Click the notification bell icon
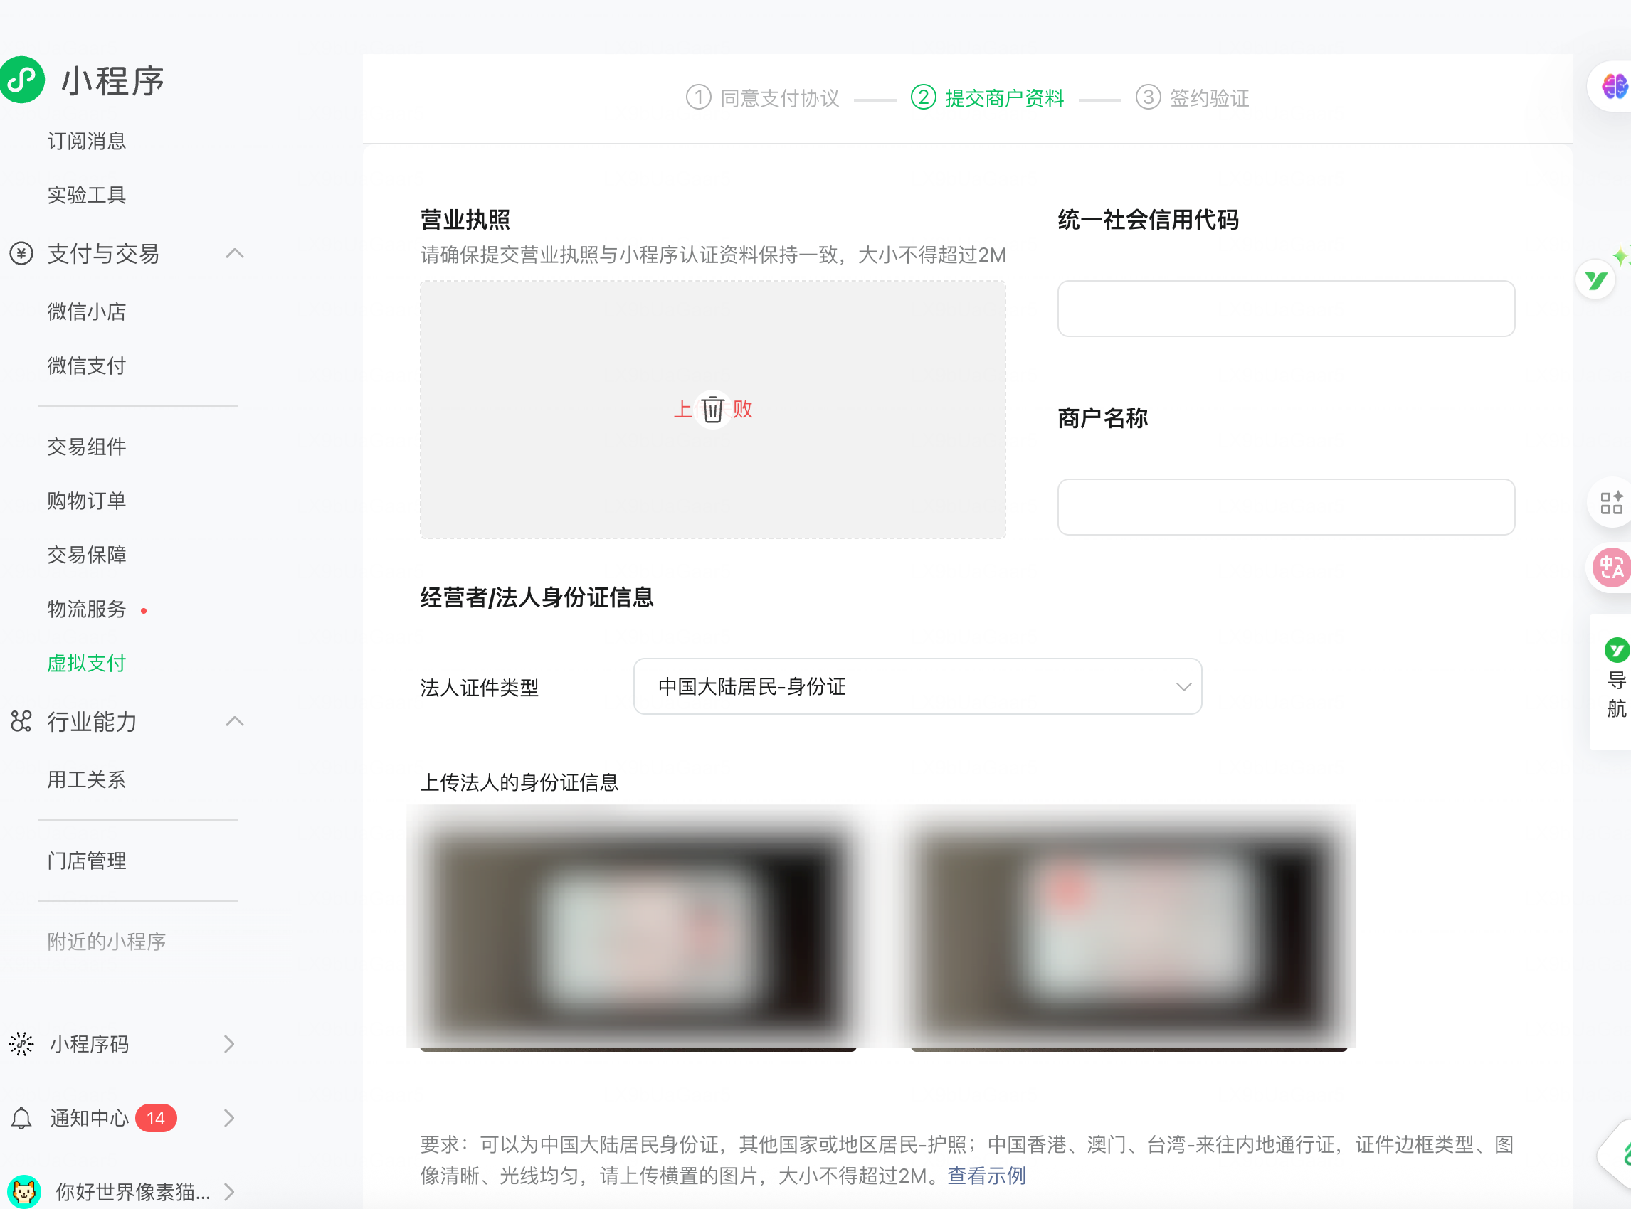The width and height of the screenshot is (1631, 1209). (21, 1117)
